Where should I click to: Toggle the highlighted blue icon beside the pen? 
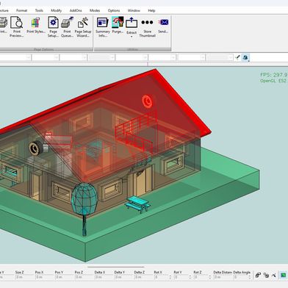(x=245, y=57)
